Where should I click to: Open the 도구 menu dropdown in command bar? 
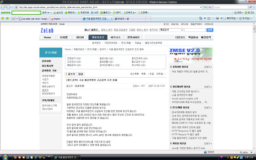pos(251,18)
